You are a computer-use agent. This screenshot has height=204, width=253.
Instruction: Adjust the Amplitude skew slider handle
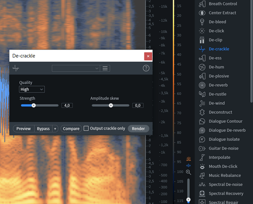[x=111, y=106]
